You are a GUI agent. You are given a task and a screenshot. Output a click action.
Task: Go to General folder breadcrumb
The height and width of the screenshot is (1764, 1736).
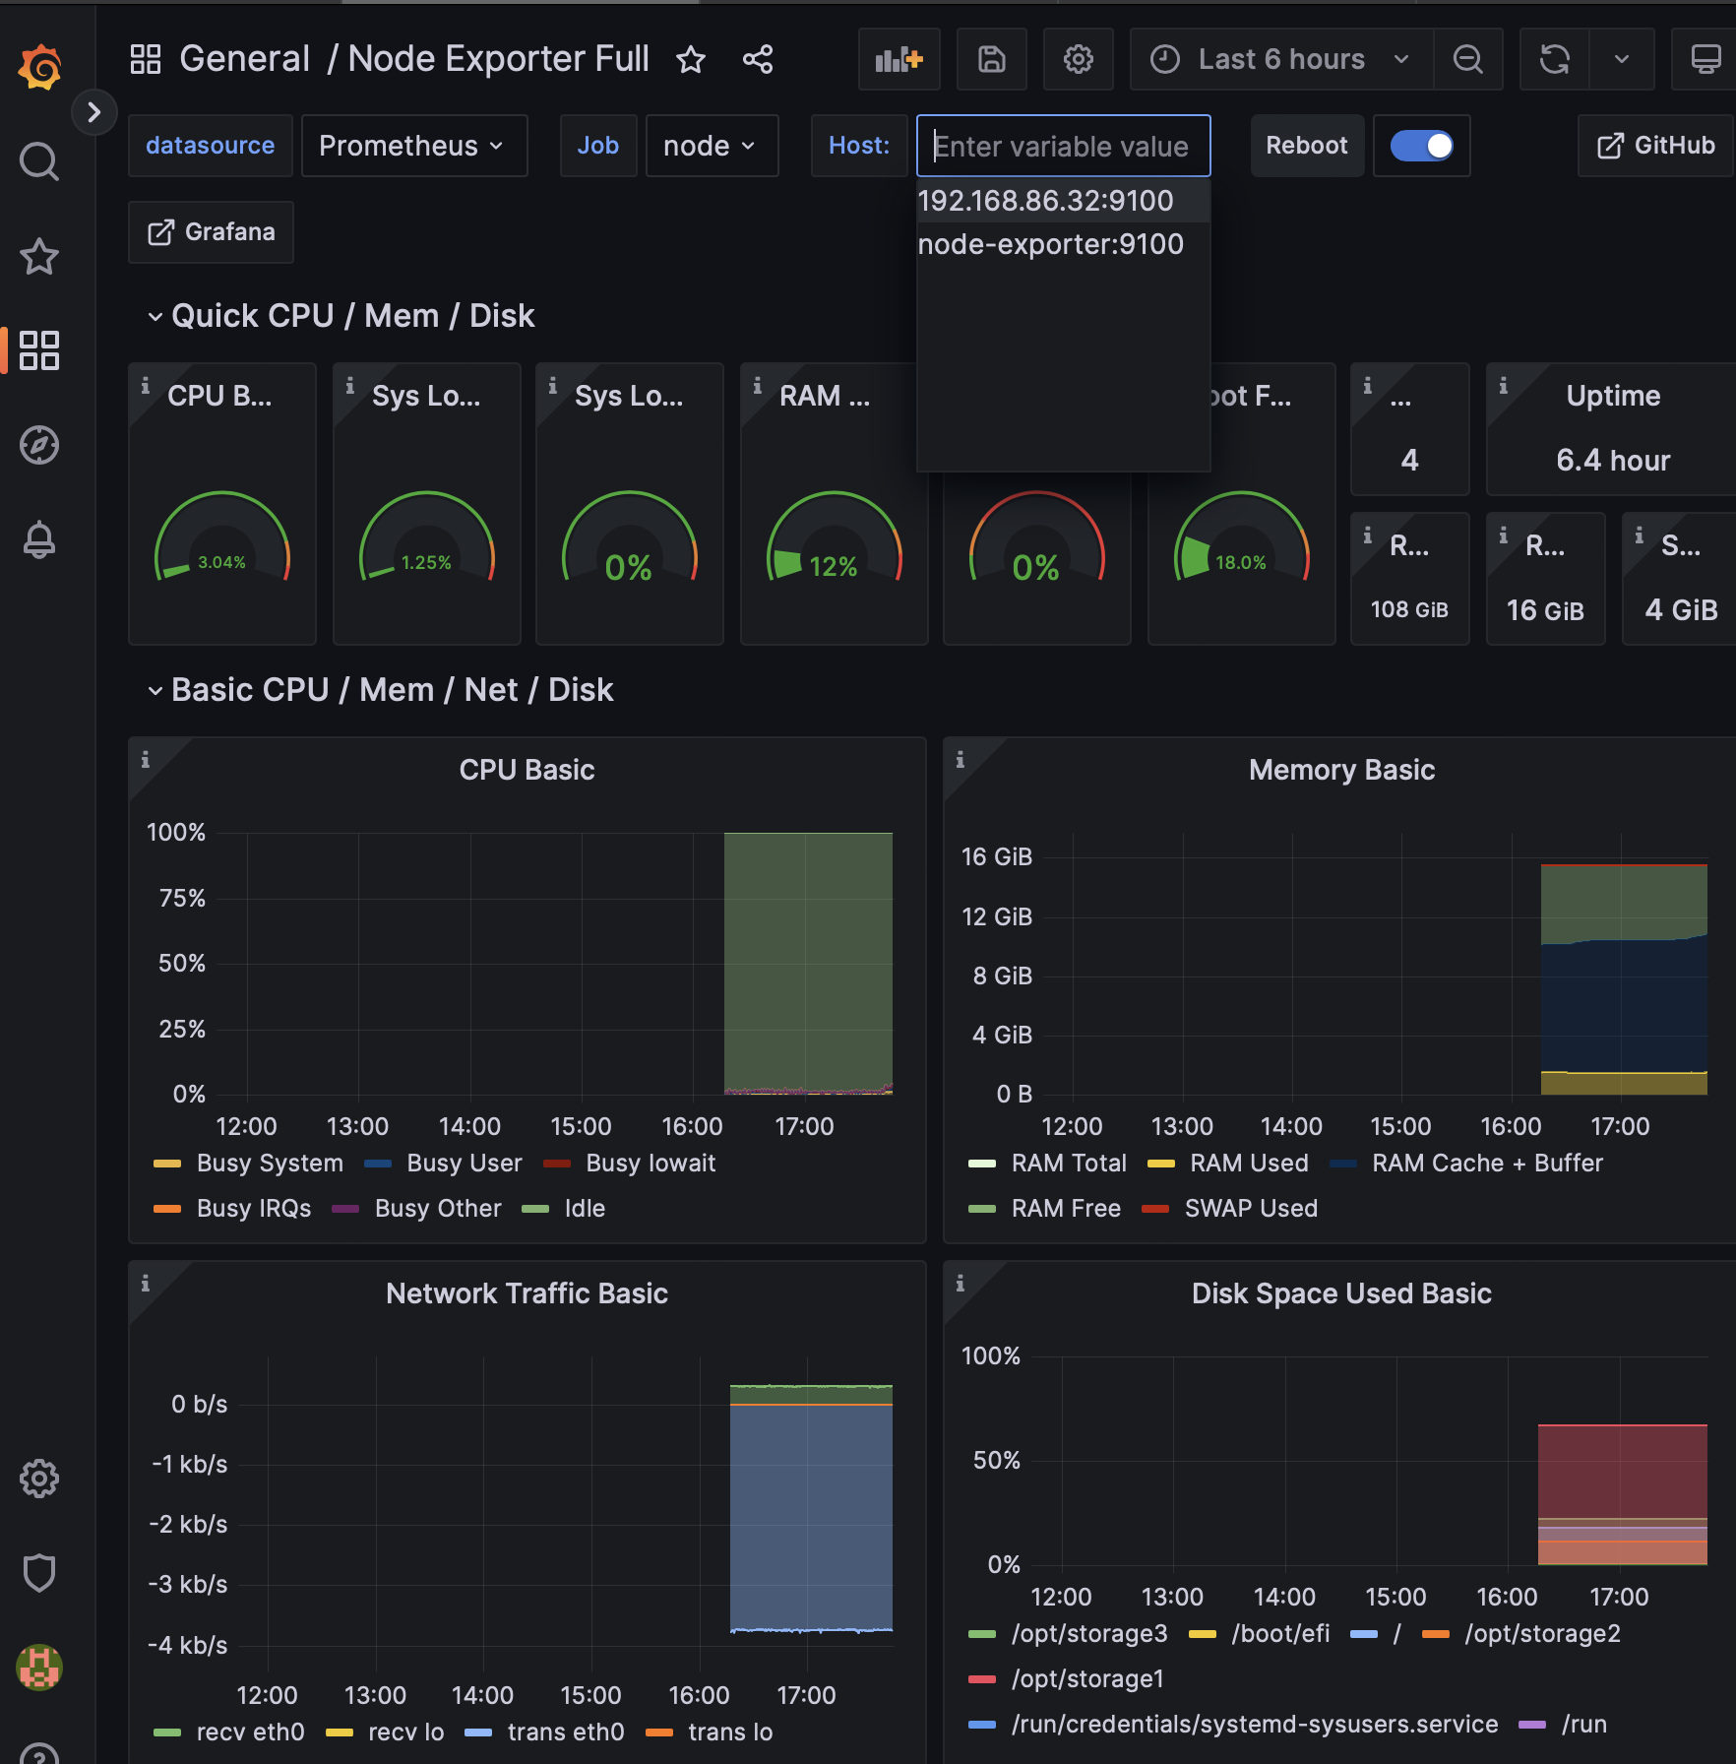[x=245, y=59]
